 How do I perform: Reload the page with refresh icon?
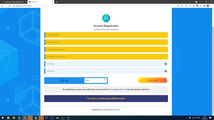10,6
